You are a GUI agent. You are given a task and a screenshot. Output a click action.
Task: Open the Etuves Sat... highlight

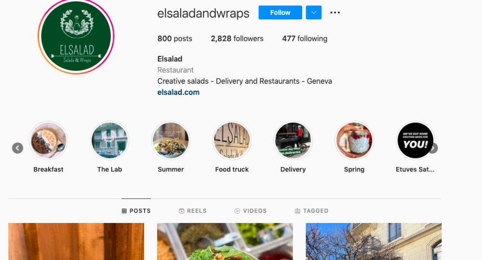(415, 141)
